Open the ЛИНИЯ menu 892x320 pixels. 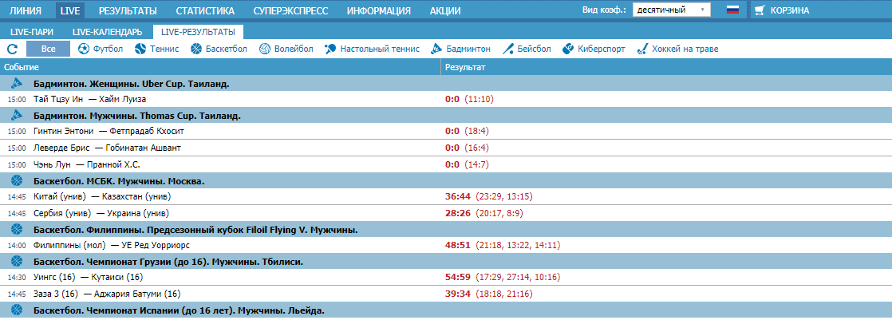tap(25, 10)
